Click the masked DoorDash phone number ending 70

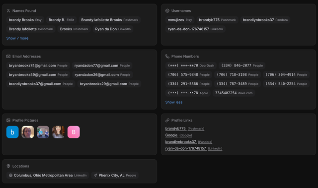[191, 65]
